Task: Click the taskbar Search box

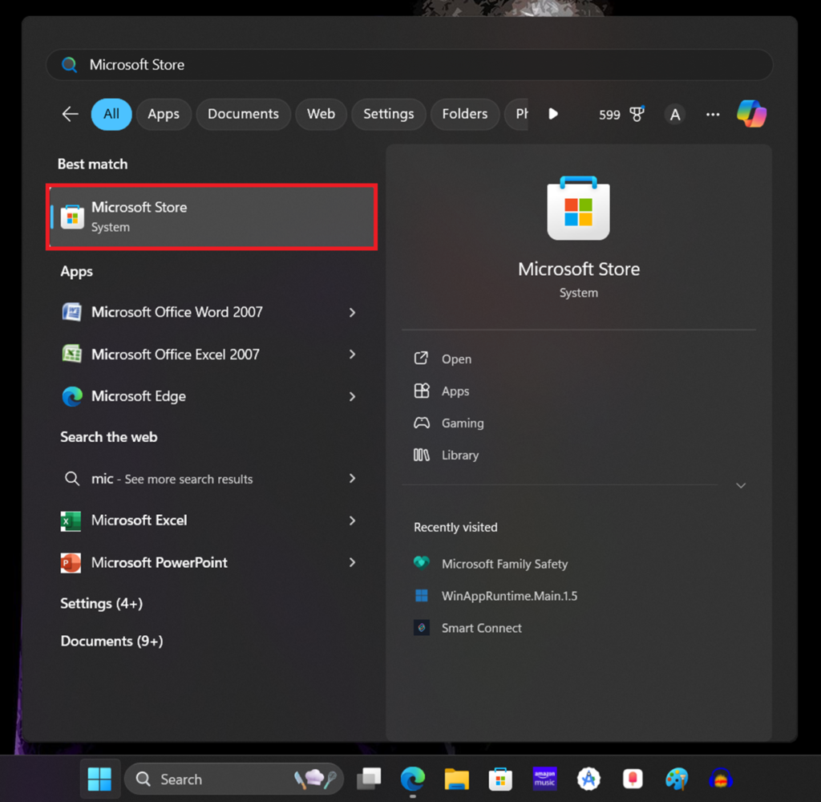Action: (x=233, y=780)
